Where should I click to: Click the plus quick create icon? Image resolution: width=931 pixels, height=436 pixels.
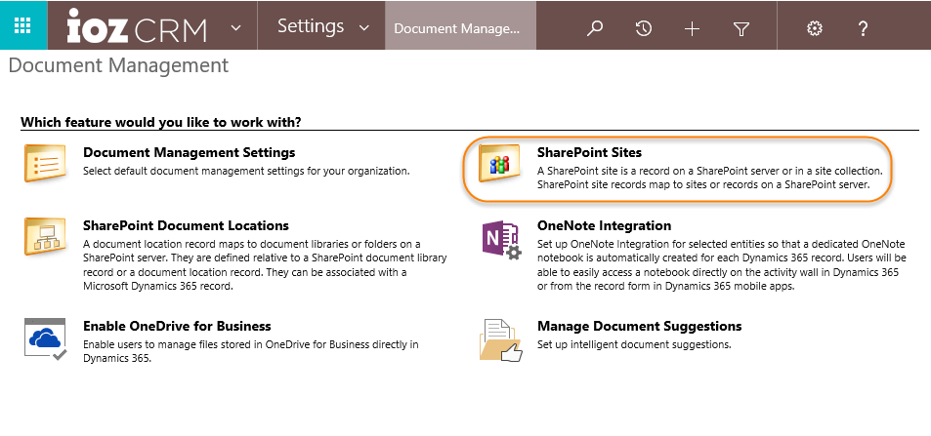(x=693, y=28)
